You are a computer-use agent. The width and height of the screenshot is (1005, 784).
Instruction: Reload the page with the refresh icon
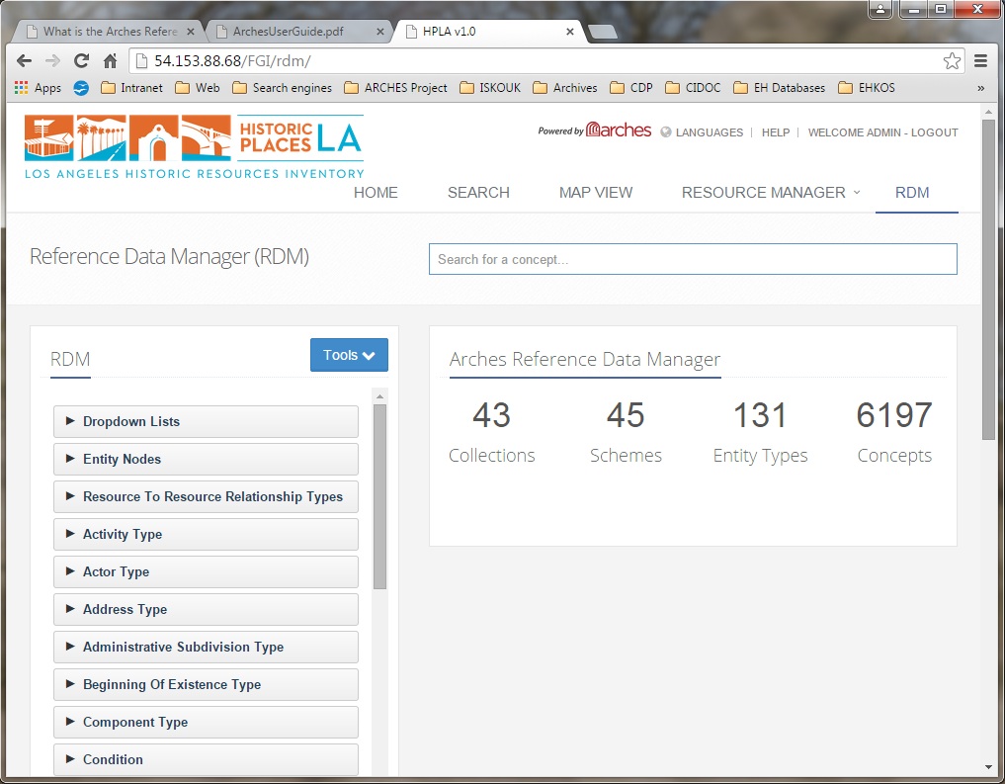tap(81, 61)
